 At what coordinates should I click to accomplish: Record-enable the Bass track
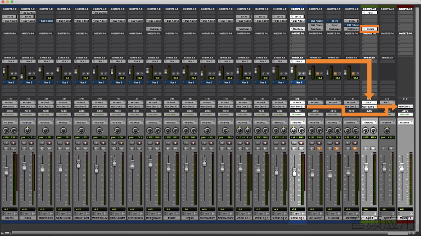(x=31, y=143)
